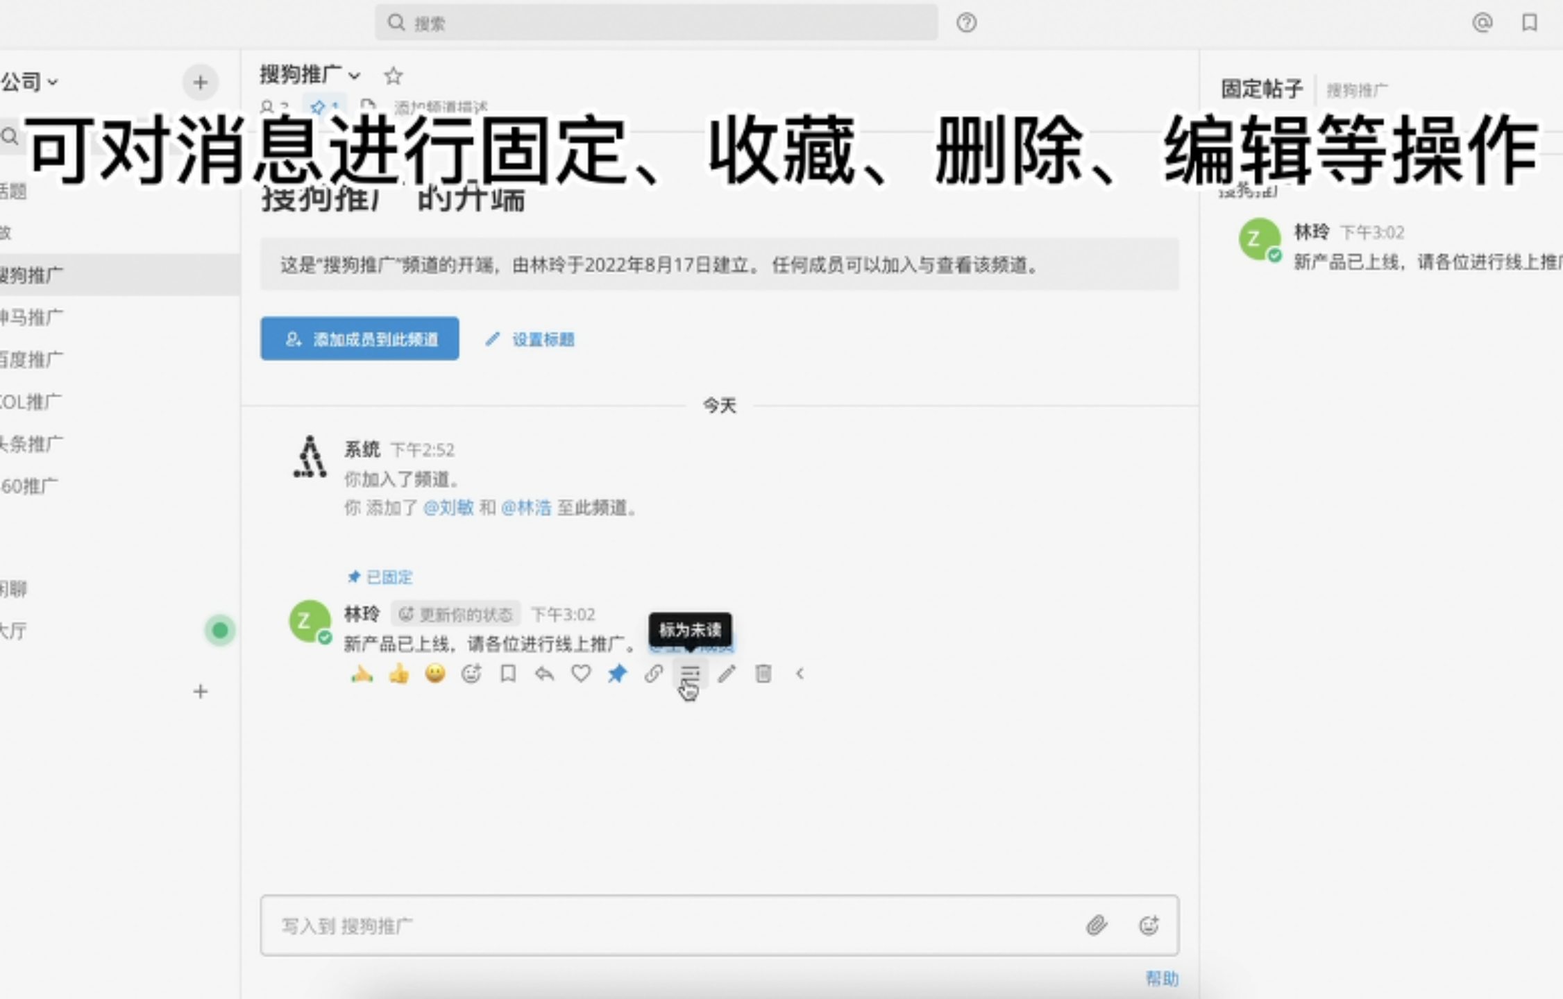Open saved posts bookmark icon in header

(1529, 23)
